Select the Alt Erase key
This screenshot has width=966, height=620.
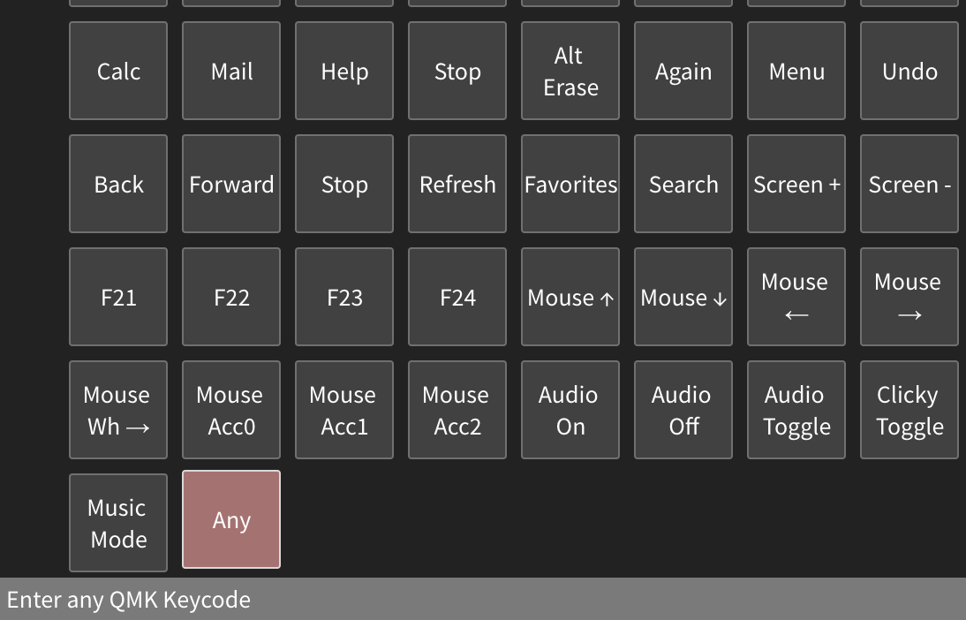(570, 71)
